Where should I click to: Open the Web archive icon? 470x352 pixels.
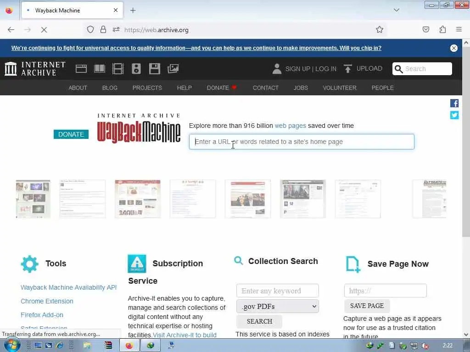(81, 69)
